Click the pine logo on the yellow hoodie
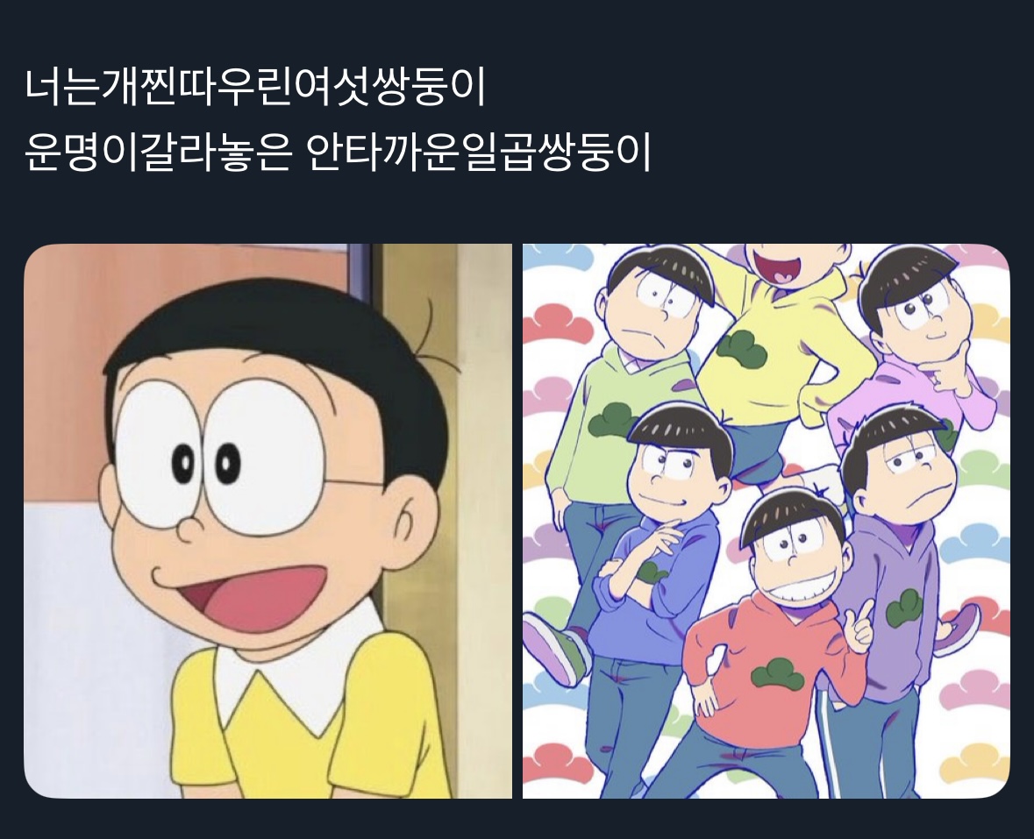Image resolution: width=1034 pixels, height=839 pixels. coord(740,349)
